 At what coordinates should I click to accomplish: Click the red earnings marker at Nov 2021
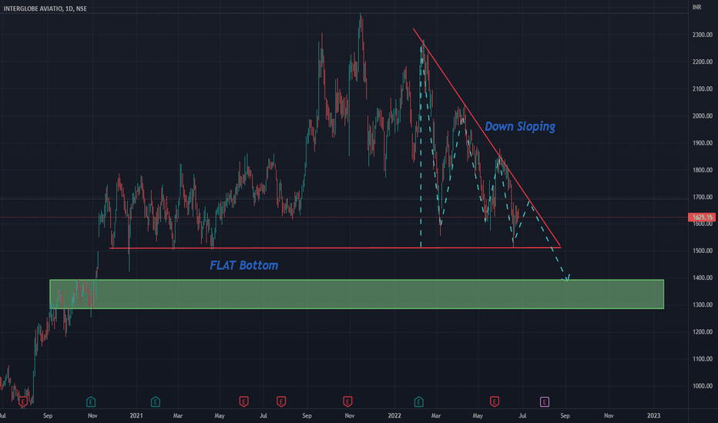tap(347, 402)
